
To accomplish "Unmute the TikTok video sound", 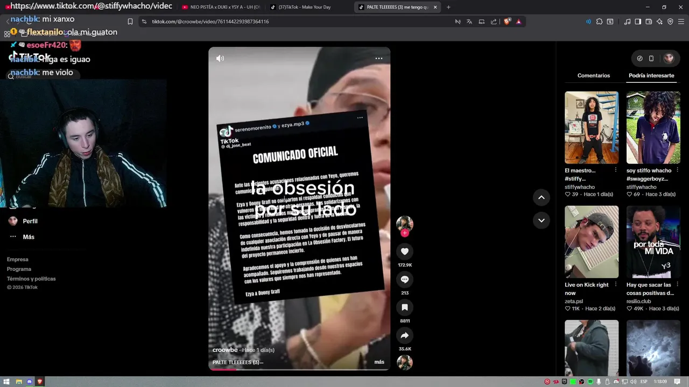I will pyautogui.click(x=220, y=58).
